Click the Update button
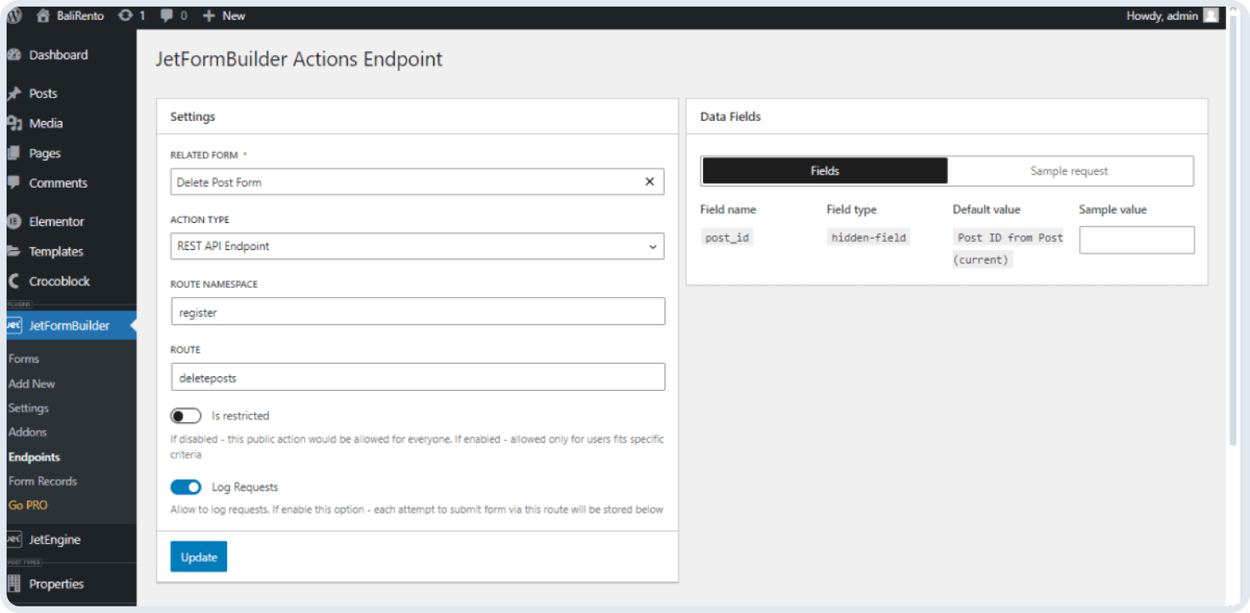 coord(198,556)
